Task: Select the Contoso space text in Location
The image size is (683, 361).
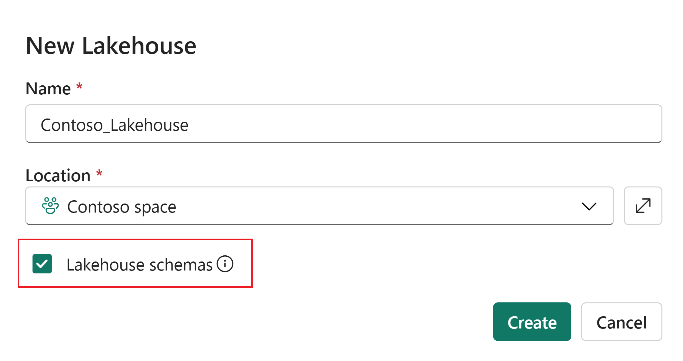Action: click(x=122, y=207)
